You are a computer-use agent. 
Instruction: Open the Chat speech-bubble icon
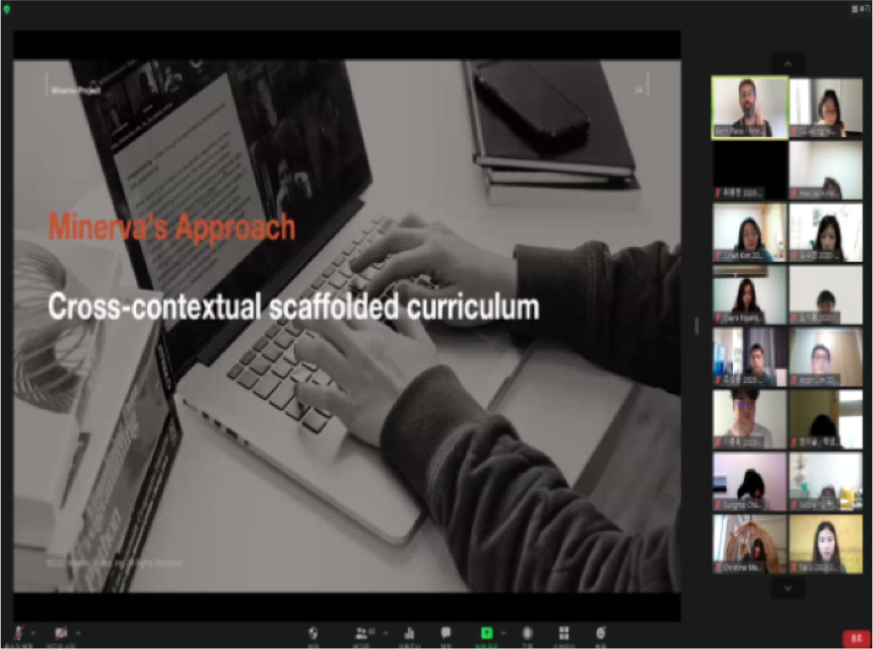pos(446,633)
